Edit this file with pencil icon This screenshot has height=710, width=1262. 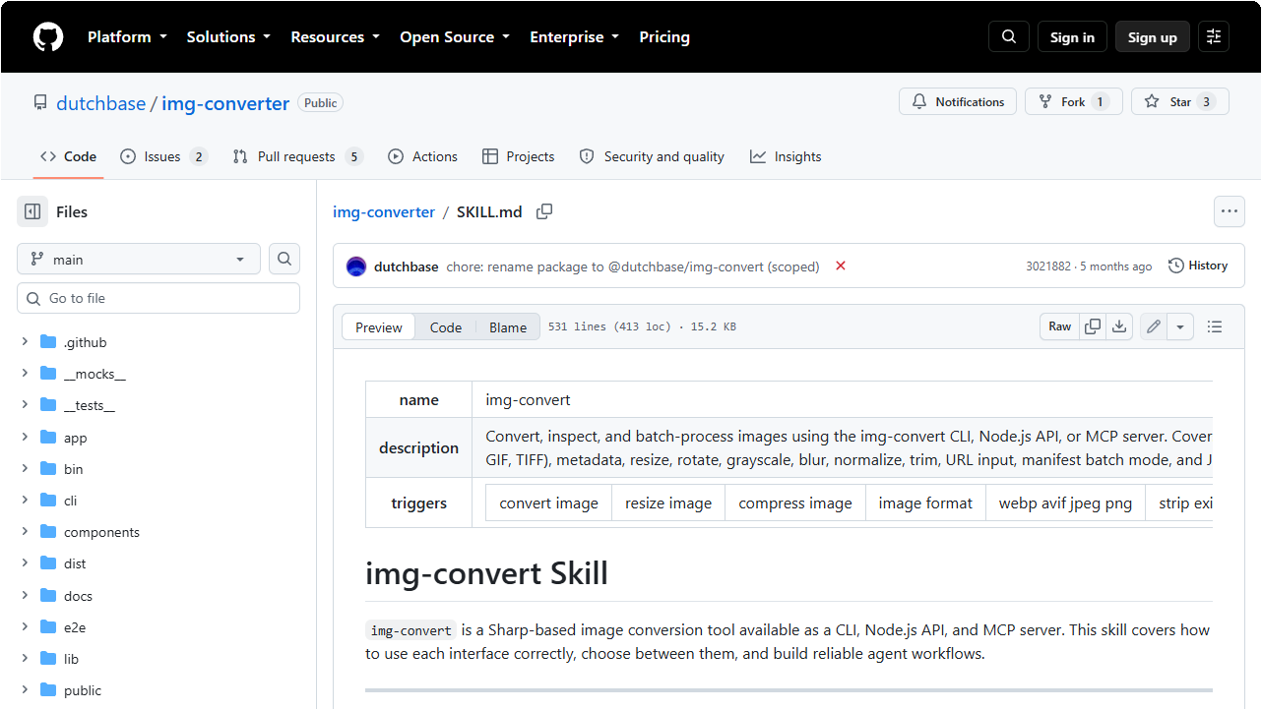(1154, 326)
